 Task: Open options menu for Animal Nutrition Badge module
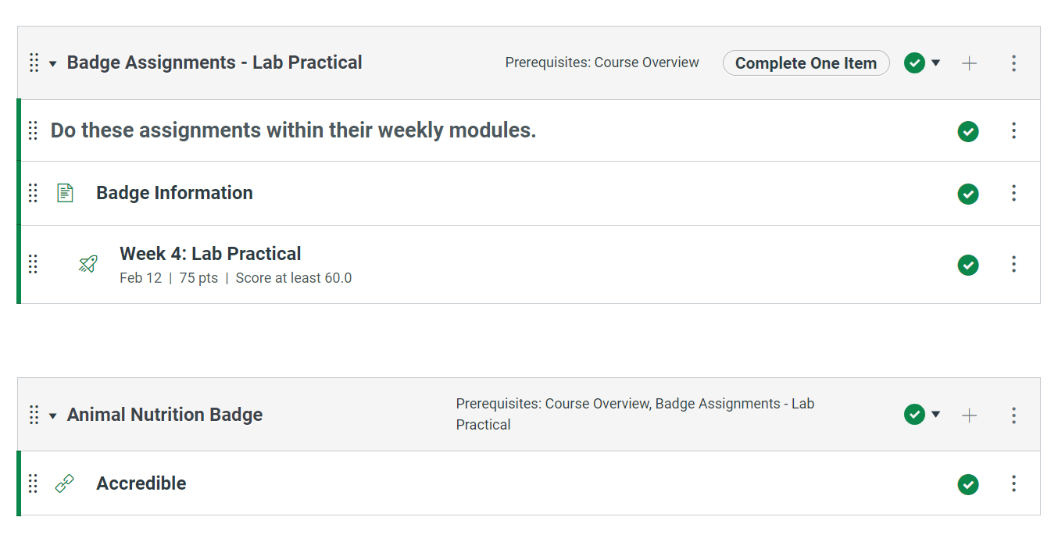click(1013, 415)
